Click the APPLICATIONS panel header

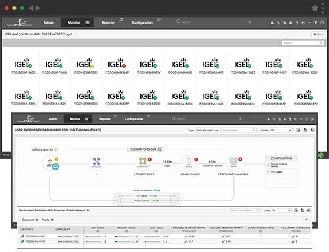pos(281,158)
